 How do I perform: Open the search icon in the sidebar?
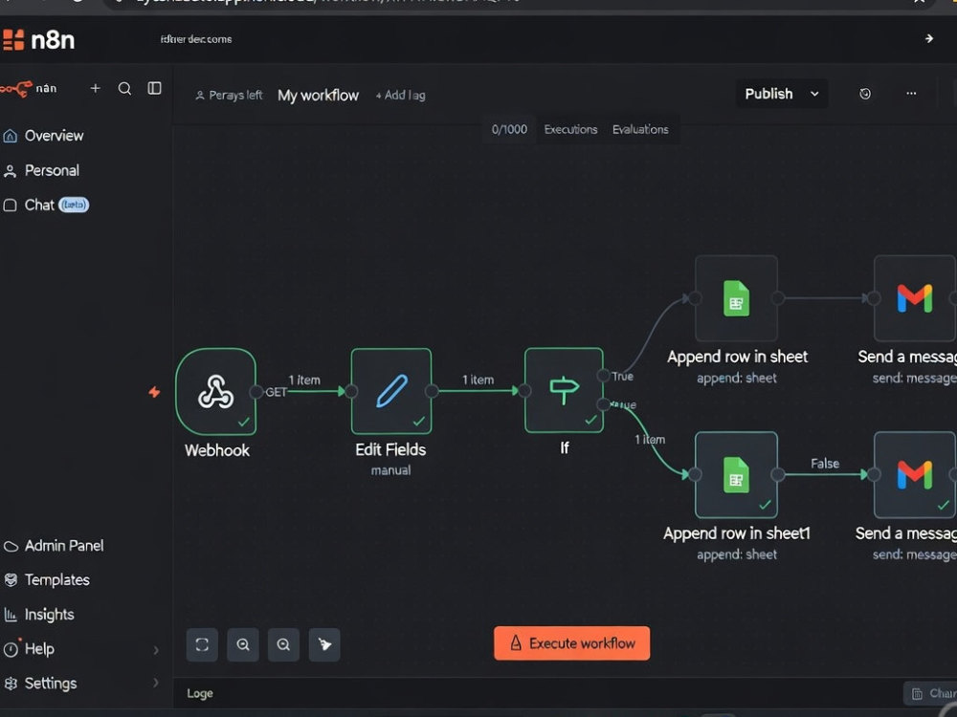(124, 88)
